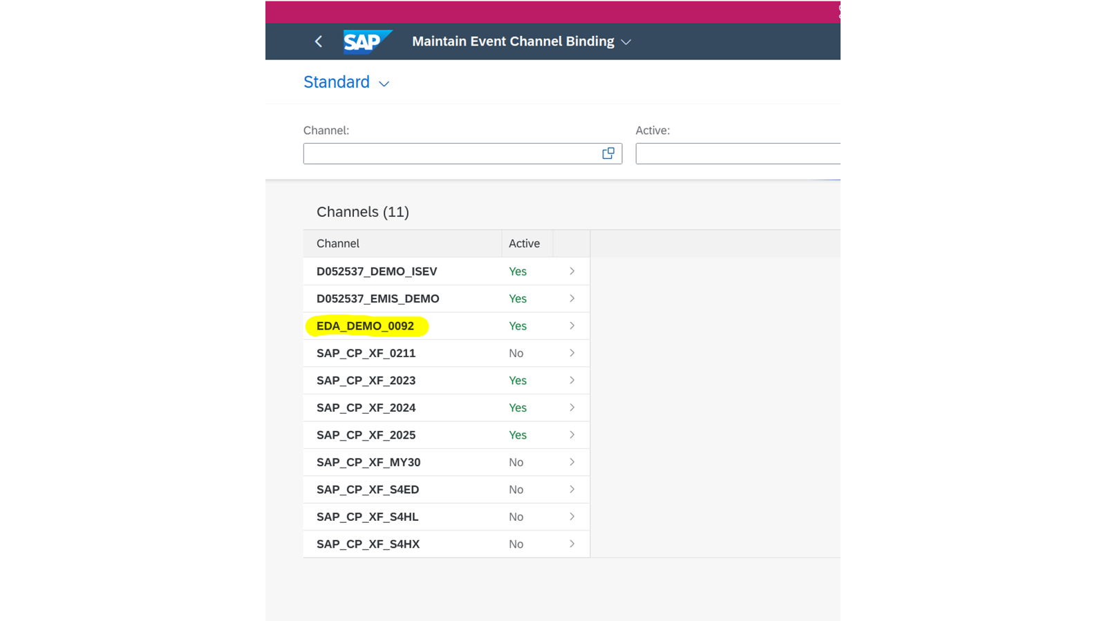The height and width of the screenshot is (621, 1106).
Task: Click Yes status of SAP_CP_XF_2023
Action: pyautogui.click(x=518, y=381)
